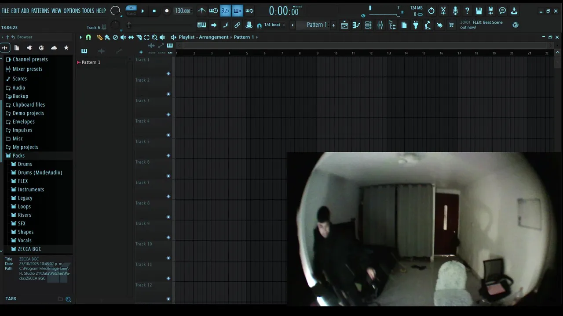Toggle mute switch for Track 5
563x316 pixels.
(x=168, y=155)
